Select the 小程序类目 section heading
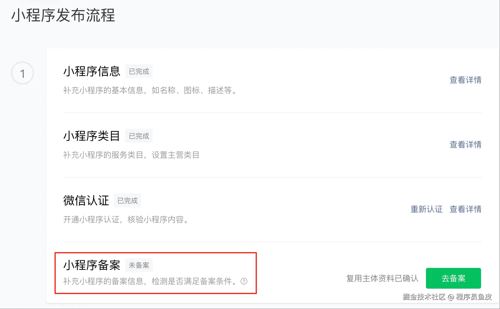Image resolution: width=500 pixels, height=309 pixels. point(92,136)
